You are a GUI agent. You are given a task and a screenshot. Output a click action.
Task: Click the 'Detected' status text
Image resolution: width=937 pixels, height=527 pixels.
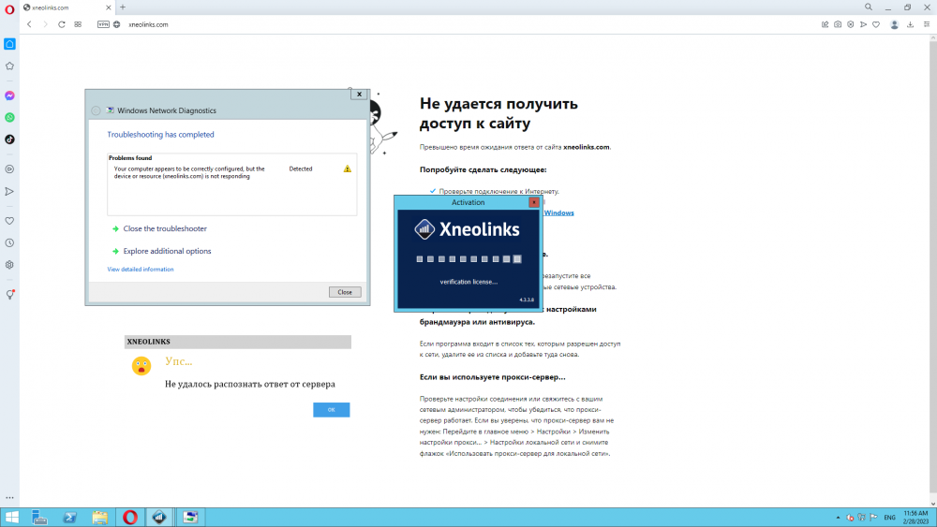coord(301,168)
